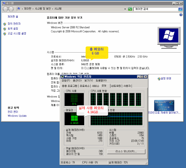186x168 pixels.
Task: Click the System window title bar icon
Action: pos(4,3)
